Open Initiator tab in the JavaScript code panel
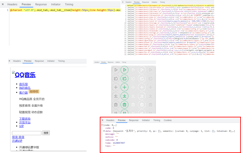 point(154,2)
